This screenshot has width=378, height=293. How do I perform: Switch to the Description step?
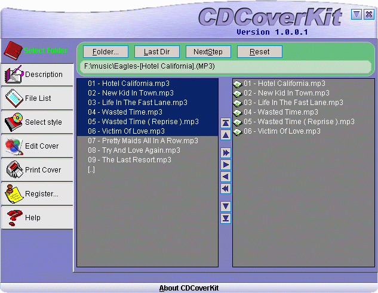[x=38, y=75]
